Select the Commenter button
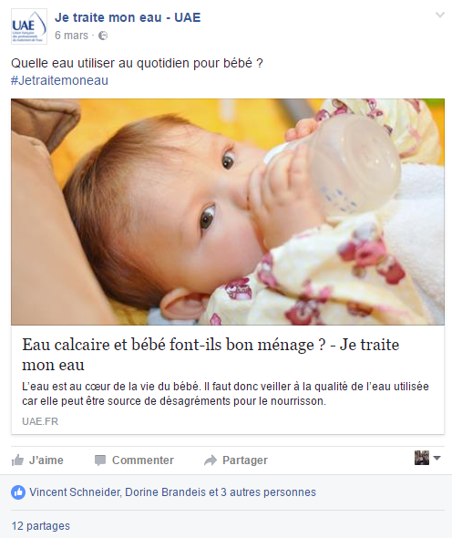 click(x=134, y=460)
